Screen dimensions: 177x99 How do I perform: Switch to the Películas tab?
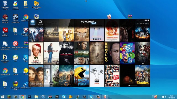(x=33, y=22)
